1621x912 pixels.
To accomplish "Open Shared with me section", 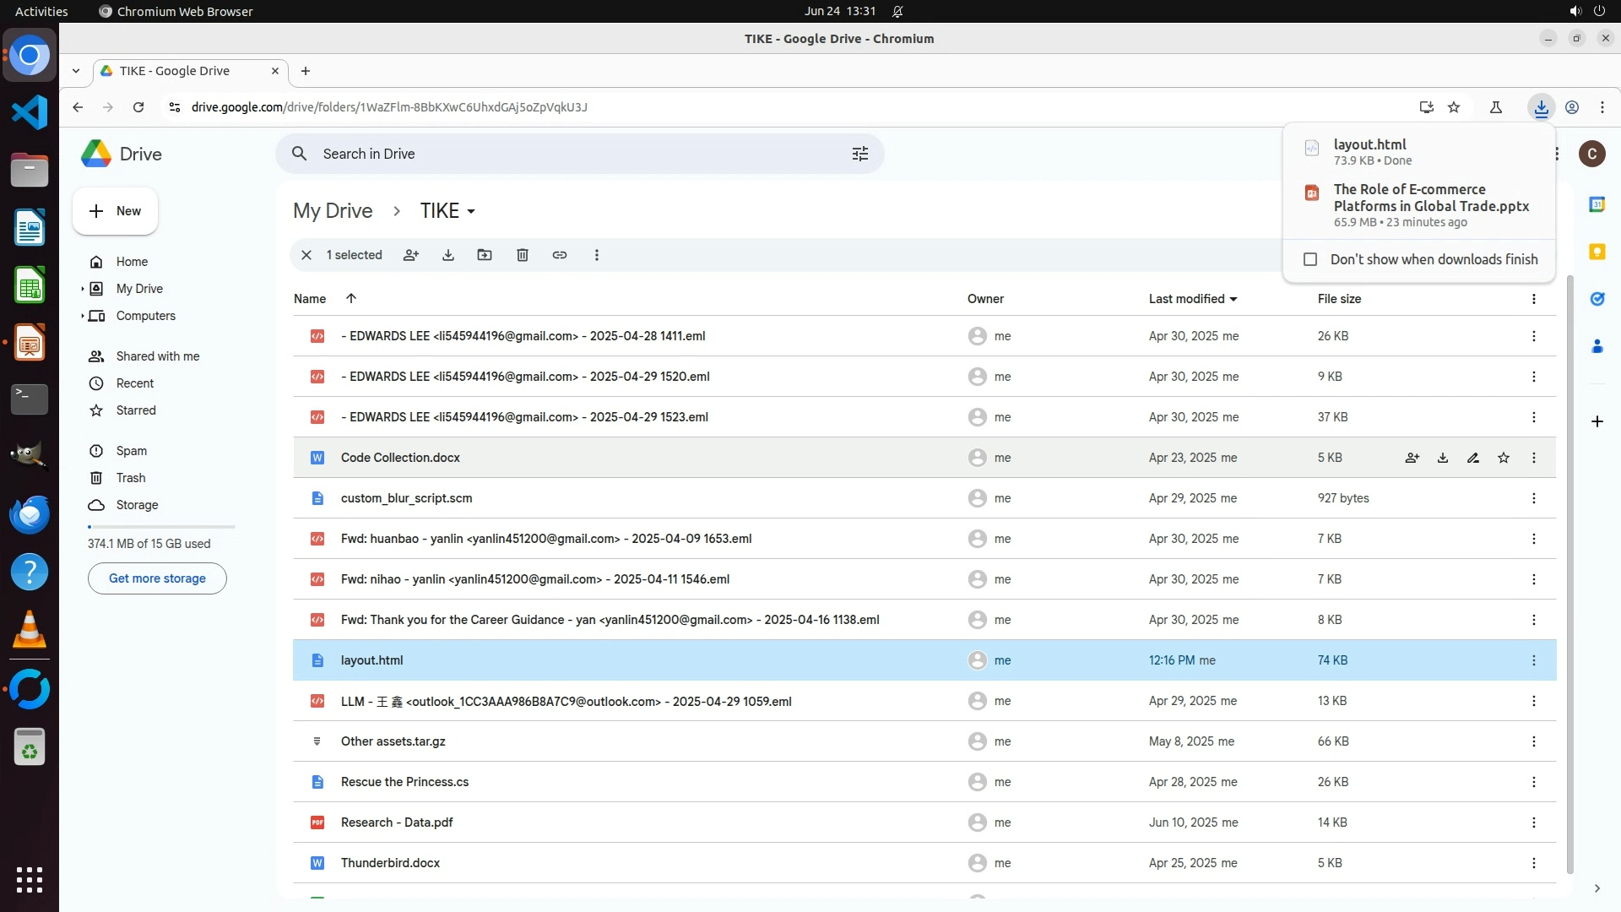I will (x=158, y=356).
